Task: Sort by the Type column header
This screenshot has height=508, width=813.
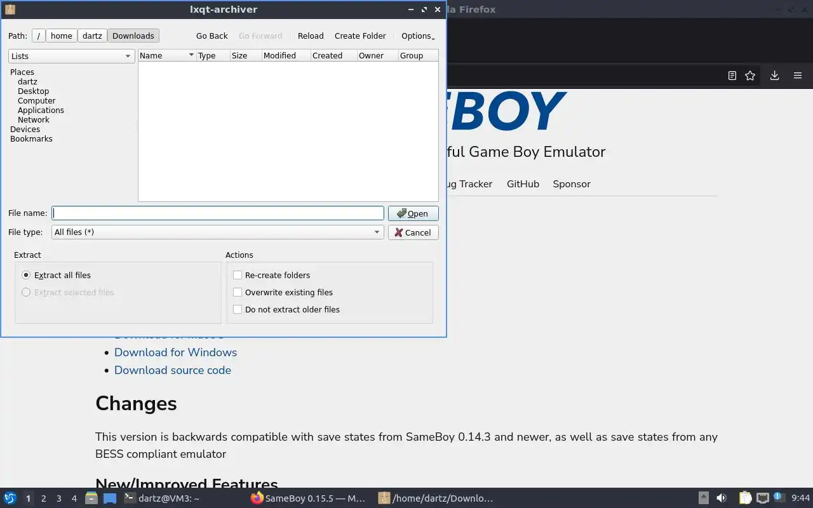Action: 213,56
